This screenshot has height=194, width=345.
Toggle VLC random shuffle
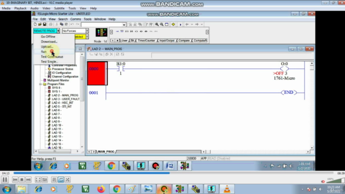tap(67, 179)
